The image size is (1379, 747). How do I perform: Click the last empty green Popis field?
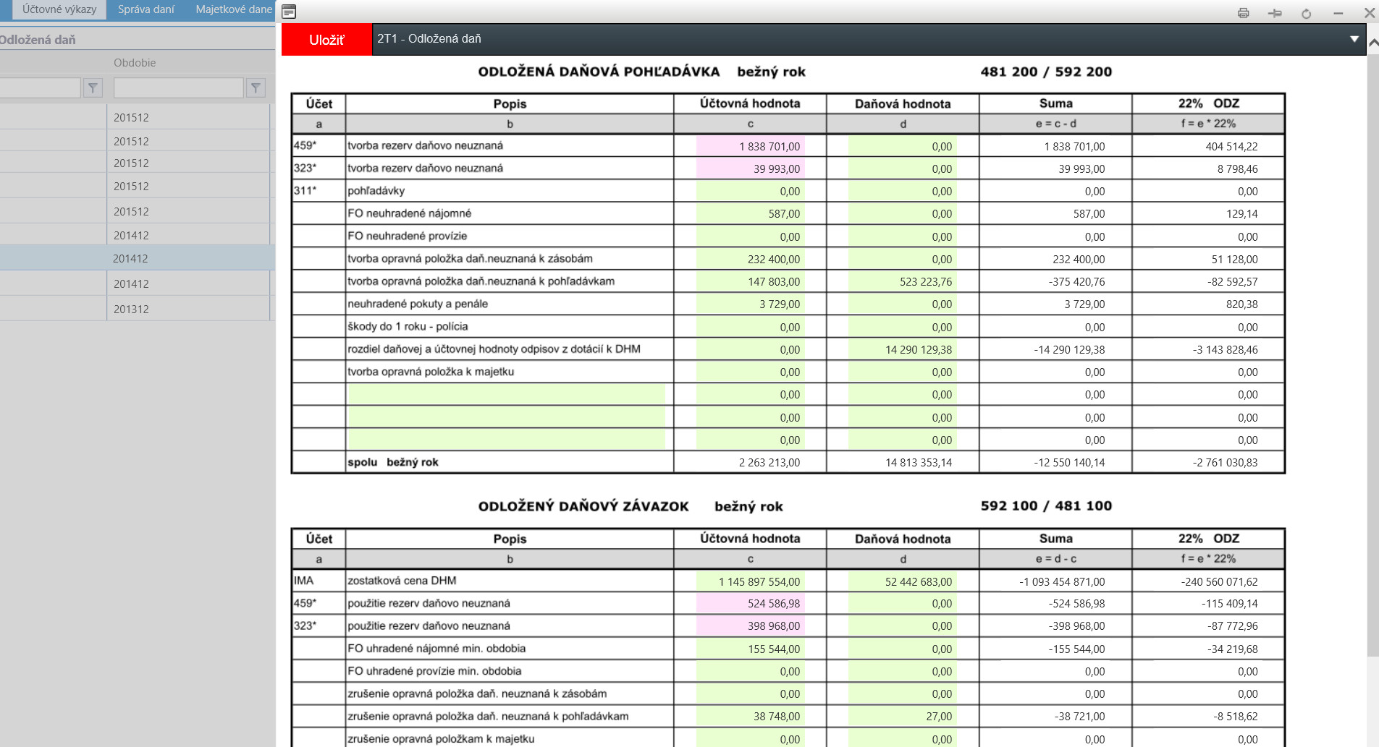507,440
